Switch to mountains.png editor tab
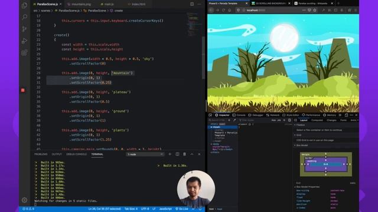Screen dimensions: 378x212 [x=81, y=4]
